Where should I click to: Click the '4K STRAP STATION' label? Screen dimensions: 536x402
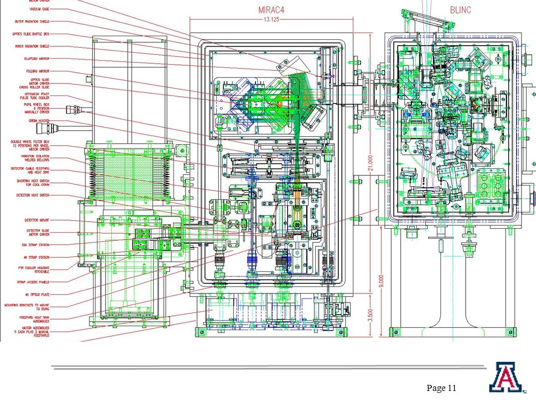[37, 257]
